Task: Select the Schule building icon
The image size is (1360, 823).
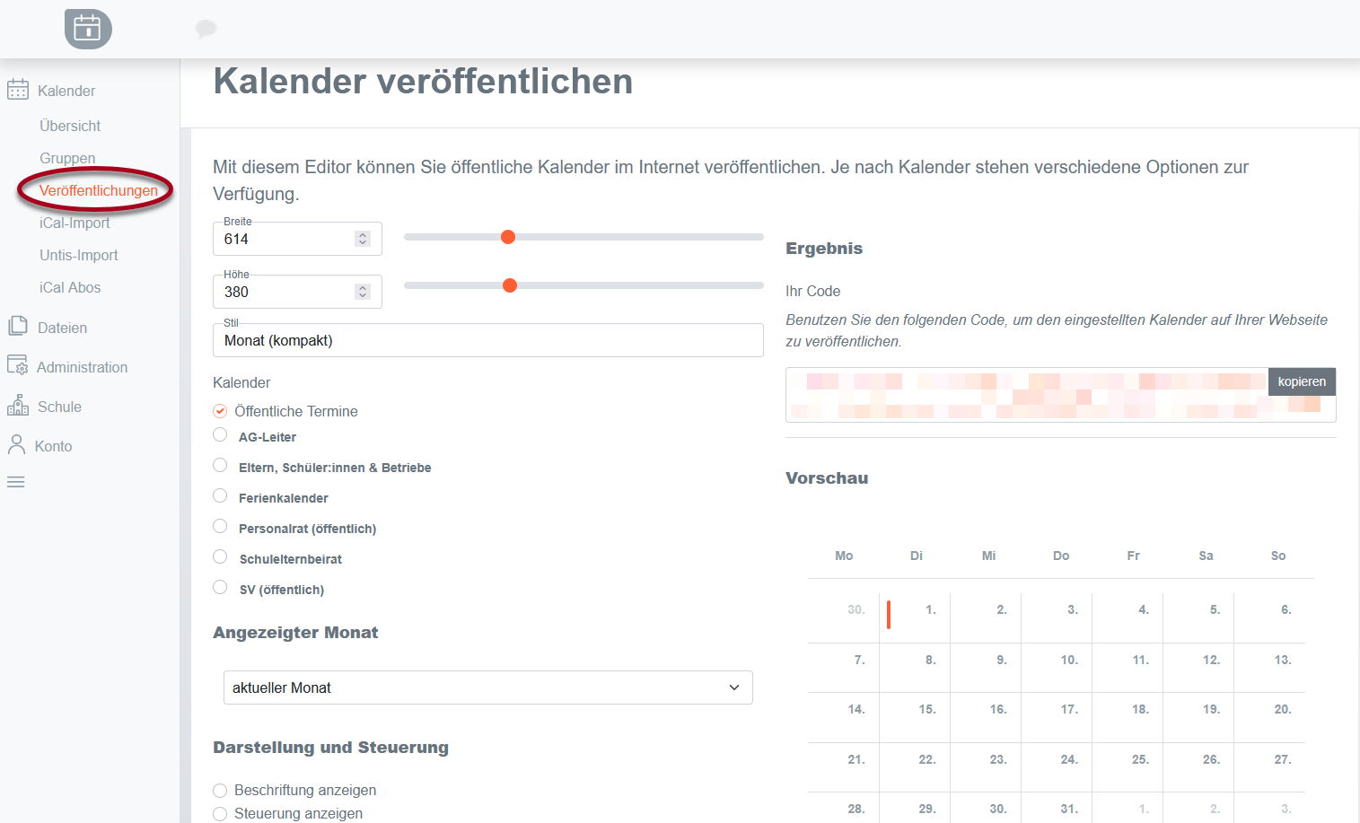Action: tap(18, 406)
